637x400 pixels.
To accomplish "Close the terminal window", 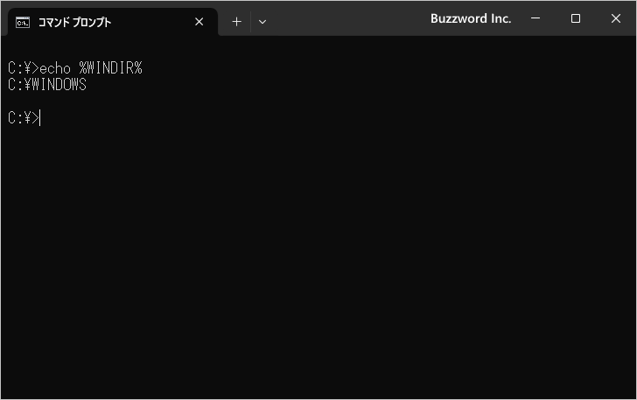I will tap(616, 18).
